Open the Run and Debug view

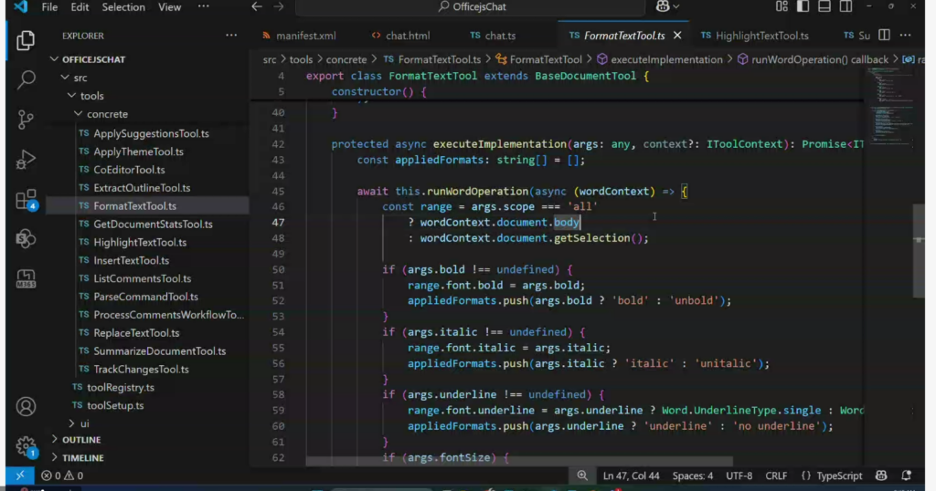26,160
